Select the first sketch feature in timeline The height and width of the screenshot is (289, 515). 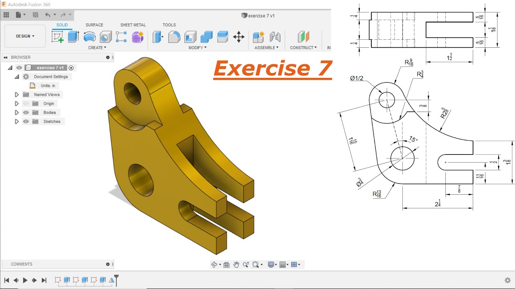tap(58, 280)
